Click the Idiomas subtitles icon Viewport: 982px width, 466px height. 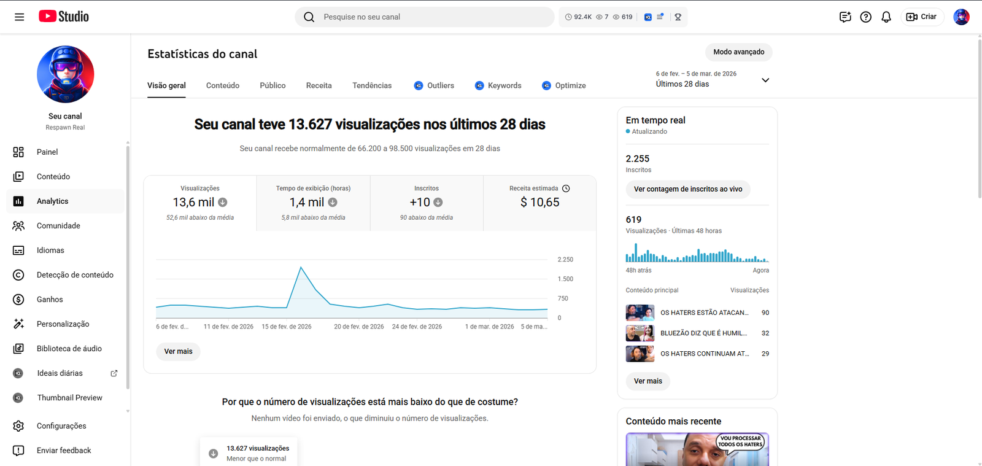pyautogui.click(x=18, y=250)
